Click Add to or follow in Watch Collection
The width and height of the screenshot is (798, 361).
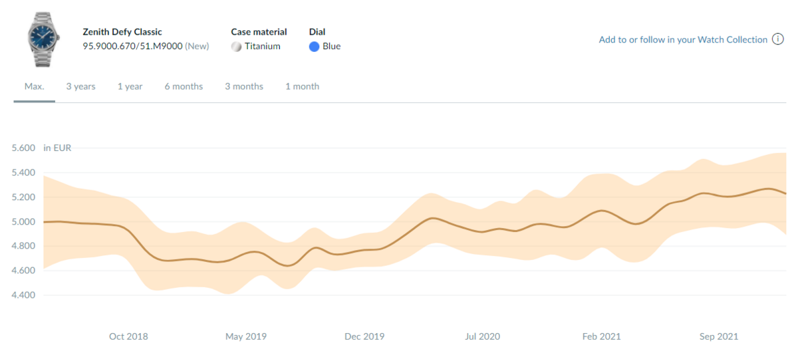(683, 40)
